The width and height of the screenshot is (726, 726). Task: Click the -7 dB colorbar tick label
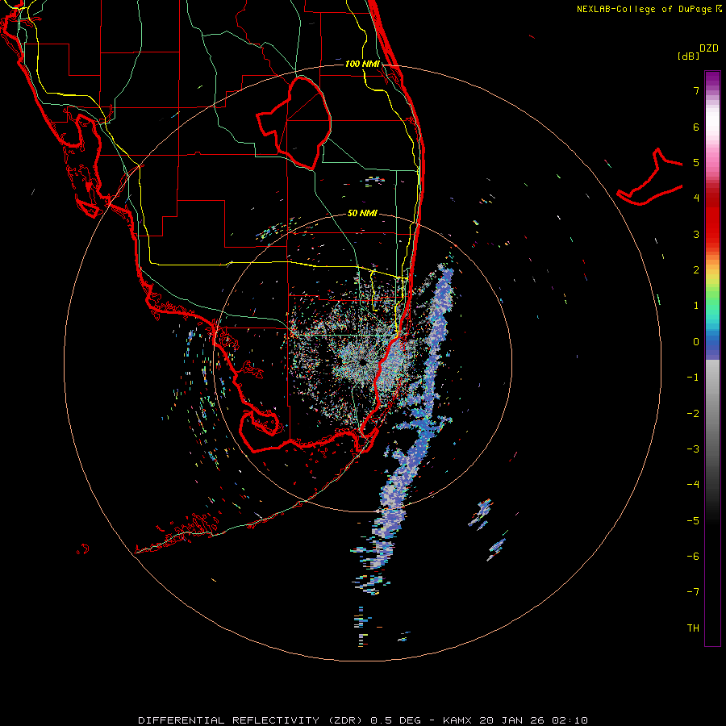tap(693, 592)
